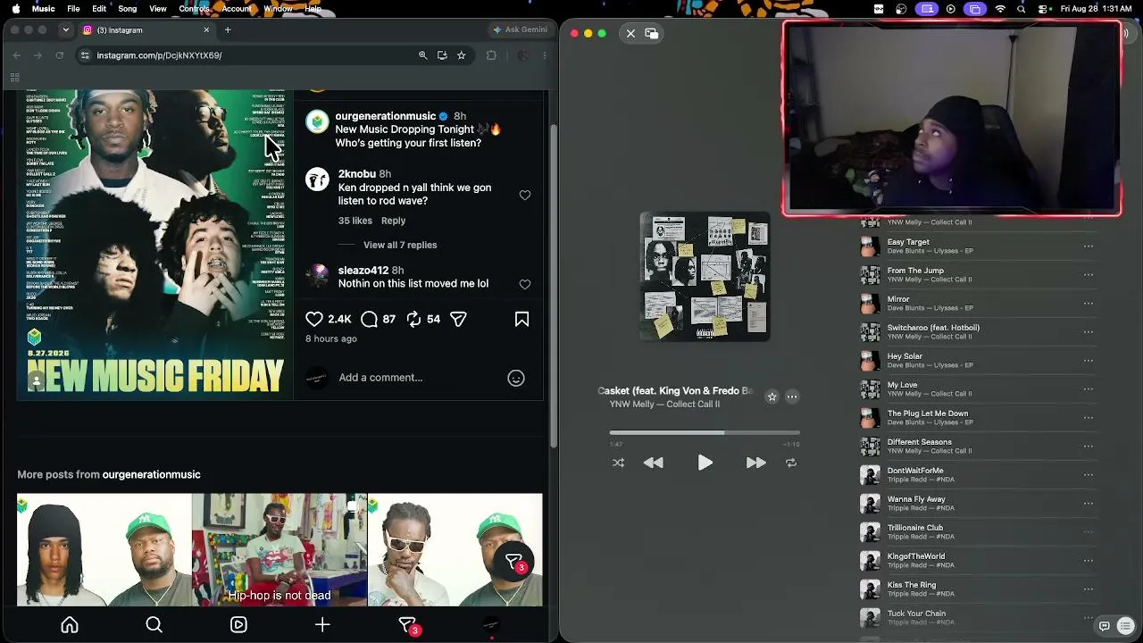
Task: Open the Account menu in the menu bar
Action: pos(237,8)
